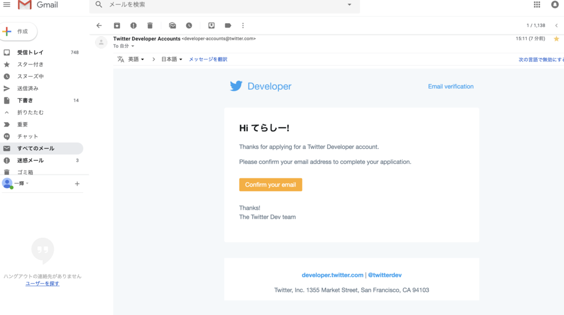Open the @twitterdev link
The width and height of the screenshot is (564, 315).
(x=384, y=275)
